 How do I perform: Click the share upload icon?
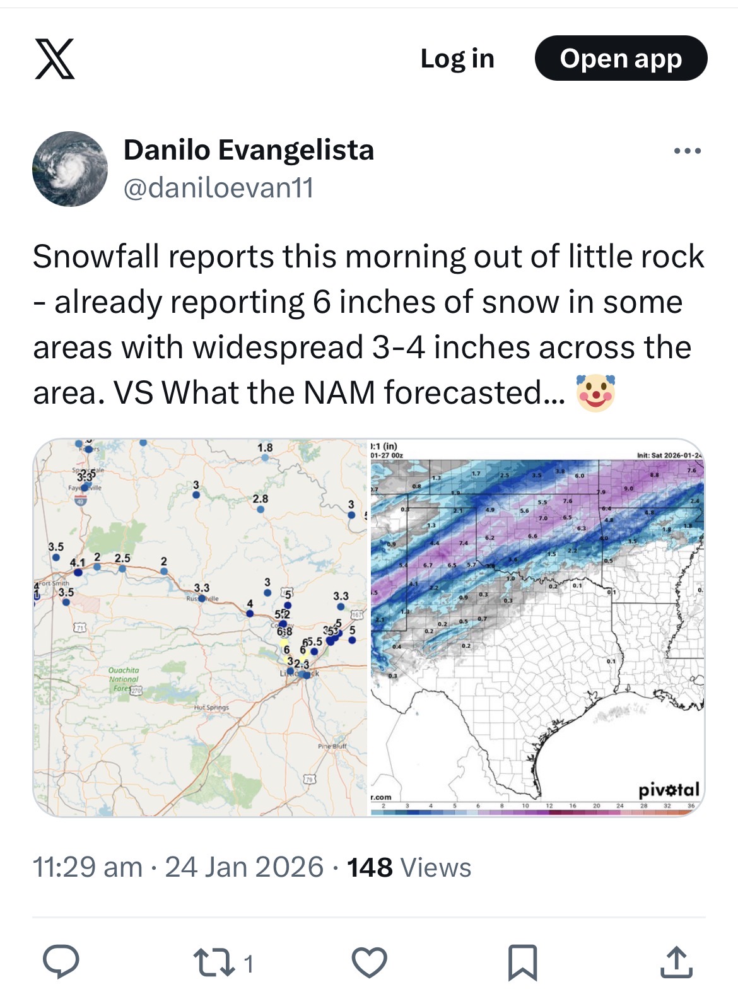click(x=676, y=962)
